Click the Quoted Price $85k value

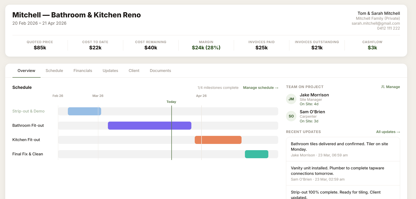40,48
